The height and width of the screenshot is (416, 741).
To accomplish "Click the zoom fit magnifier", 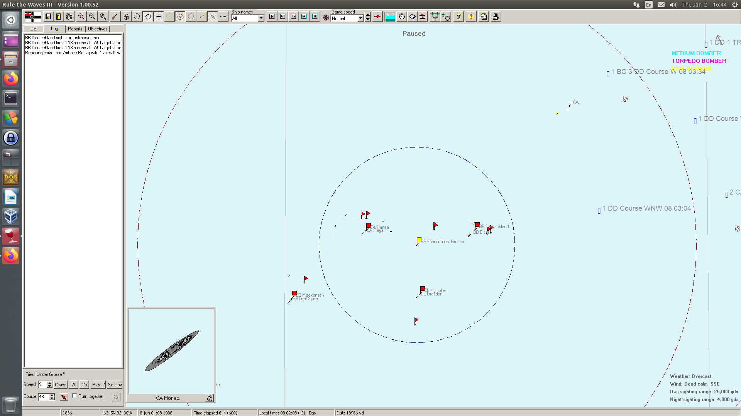I will pos(103,17).
